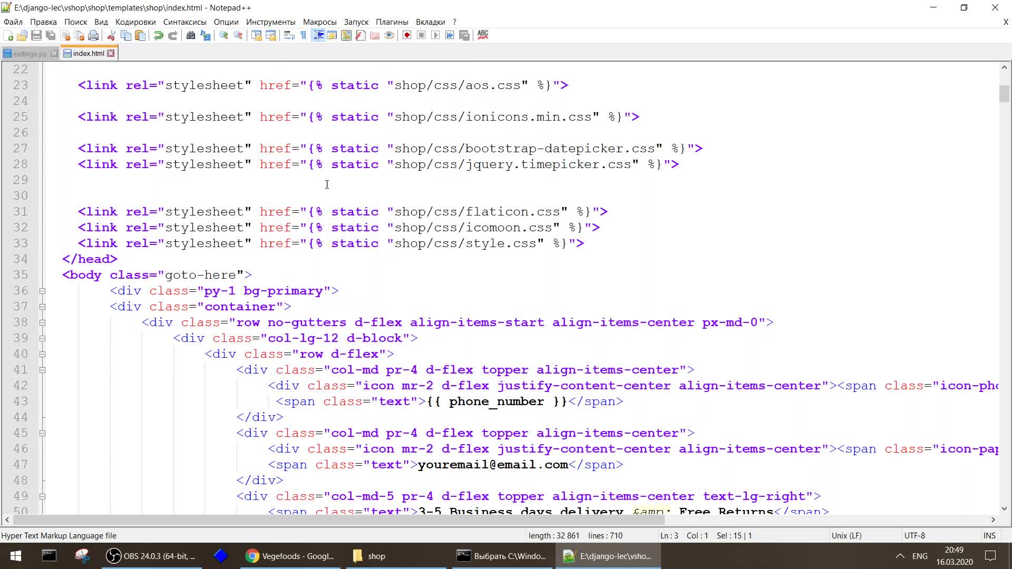Click the horizontal scrollbar right arrow

tap(993, 519)
